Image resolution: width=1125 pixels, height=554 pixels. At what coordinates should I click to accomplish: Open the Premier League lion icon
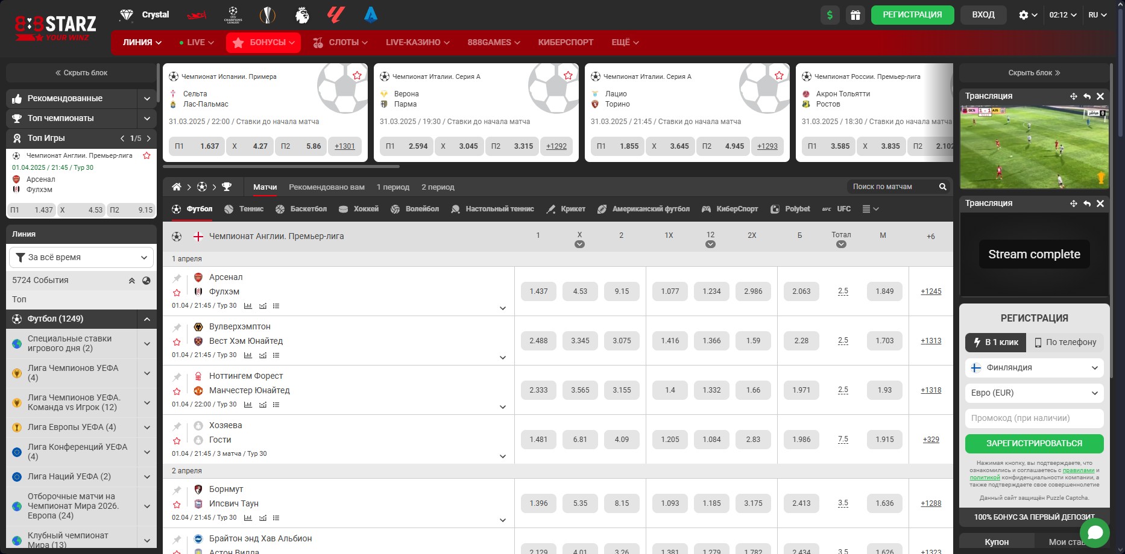[302, 15]
